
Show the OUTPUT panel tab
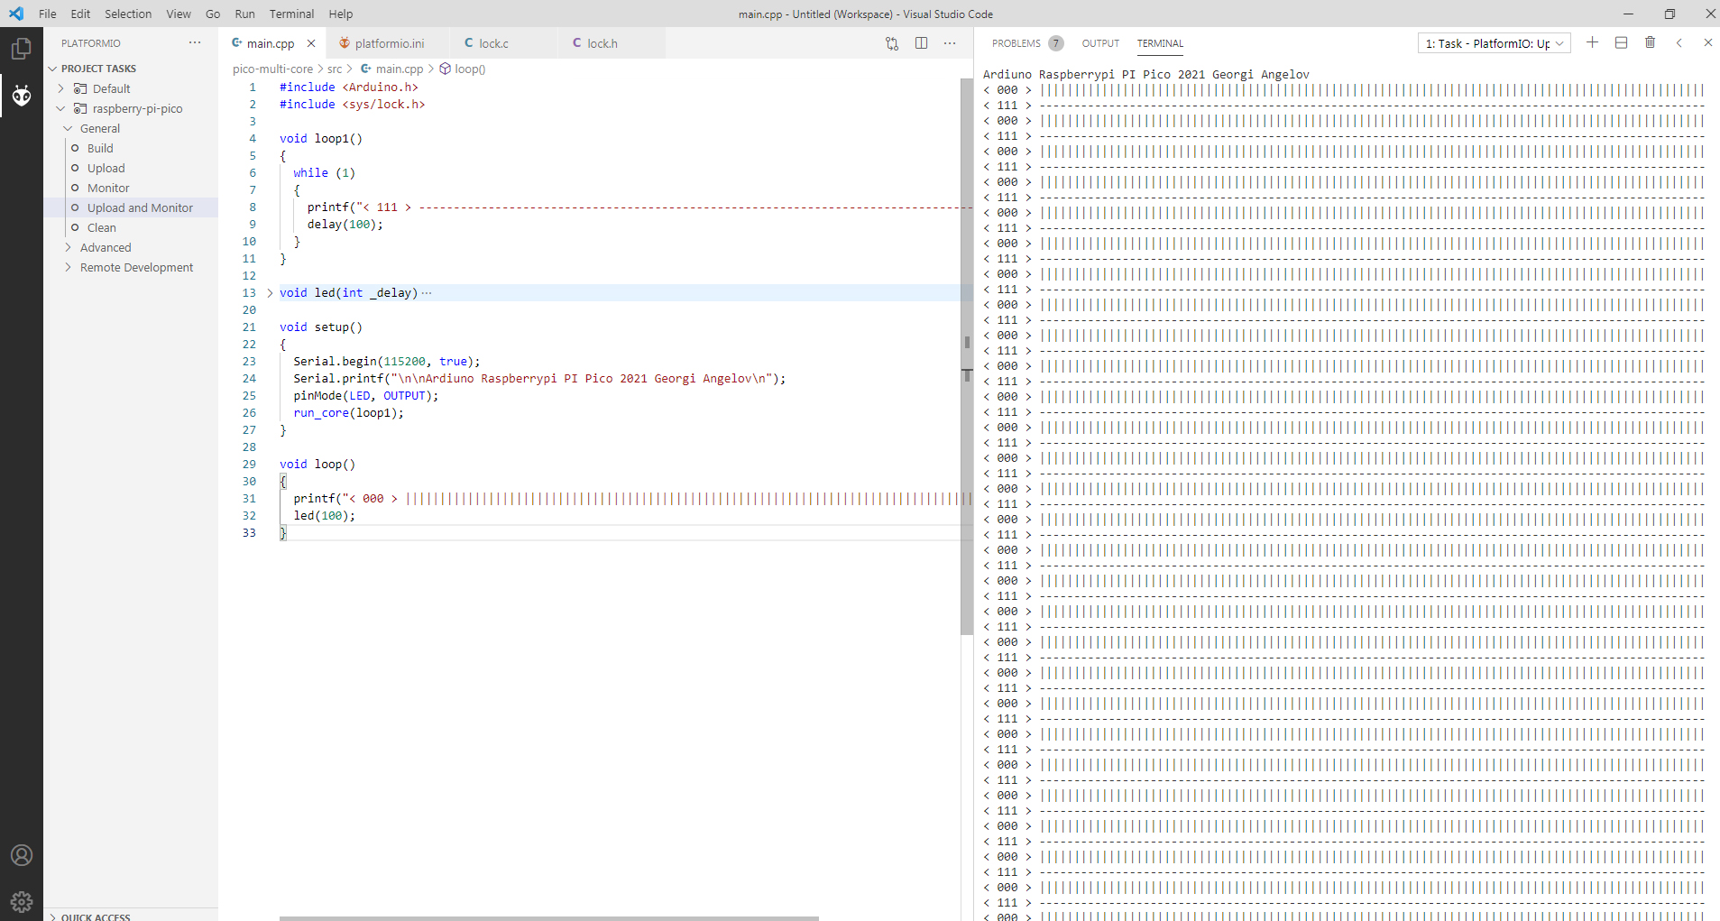[x=1100, y=43]
